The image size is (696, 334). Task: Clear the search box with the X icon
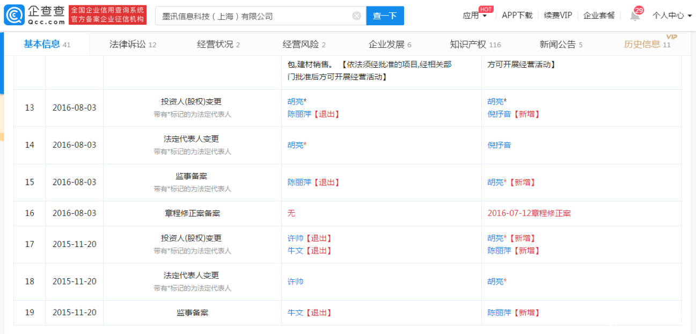[x=356, y=16]
